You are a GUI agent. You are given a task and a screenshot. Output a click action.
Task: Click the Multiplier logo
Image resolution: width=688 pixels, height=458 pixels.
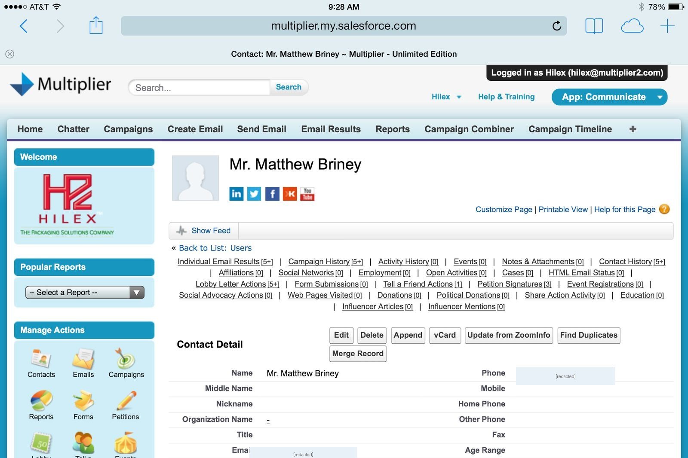pyautogui.click(x=61, y=84)
